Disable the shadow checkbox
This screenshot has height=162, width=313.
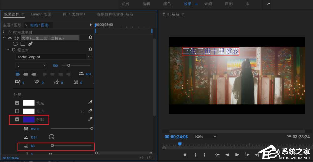pyautogui.click(x=17, y=119)
